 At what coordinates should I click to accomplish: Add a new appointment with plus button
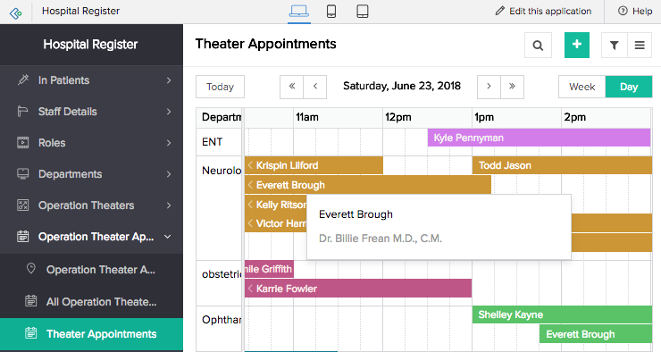[x=577, y=45]
